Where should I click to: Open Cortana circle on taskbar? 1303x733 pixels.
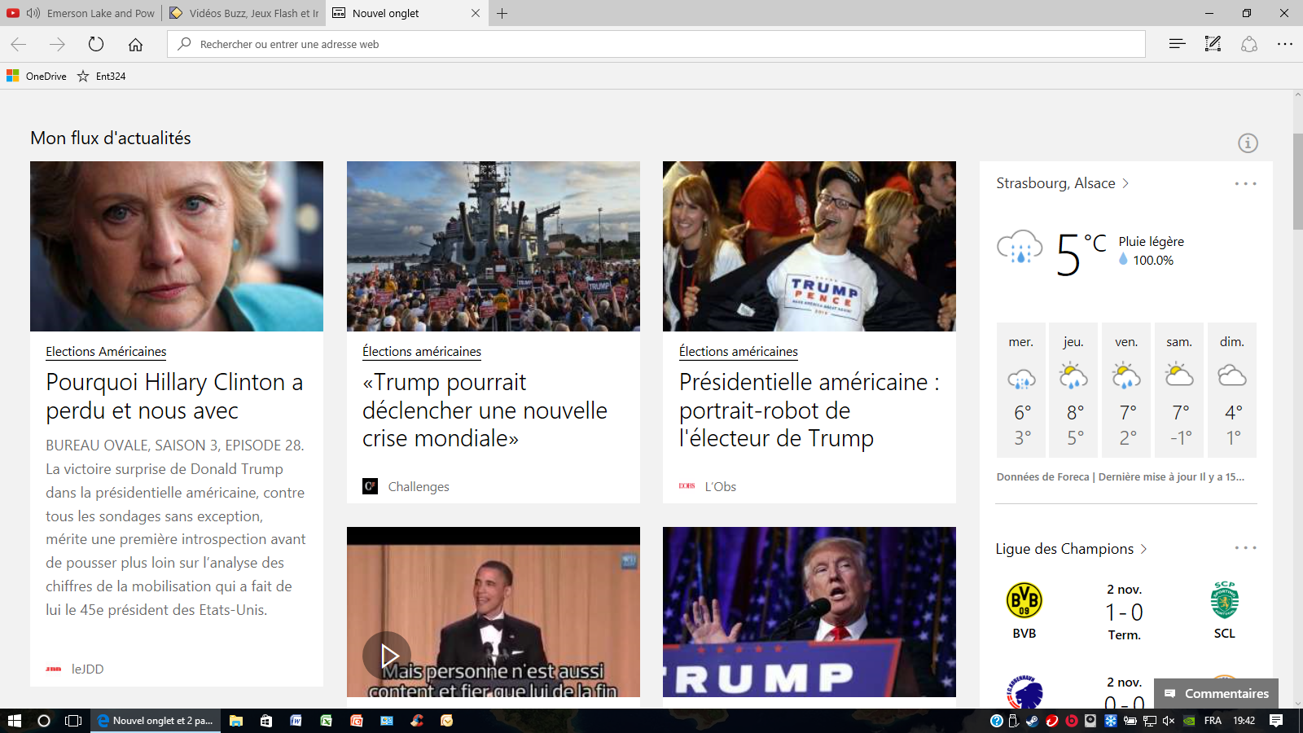coord(44,721)
